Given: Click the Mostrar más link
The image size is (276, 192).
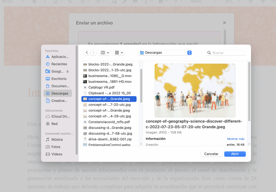Looking at the screenshot, I should point(236,139).
